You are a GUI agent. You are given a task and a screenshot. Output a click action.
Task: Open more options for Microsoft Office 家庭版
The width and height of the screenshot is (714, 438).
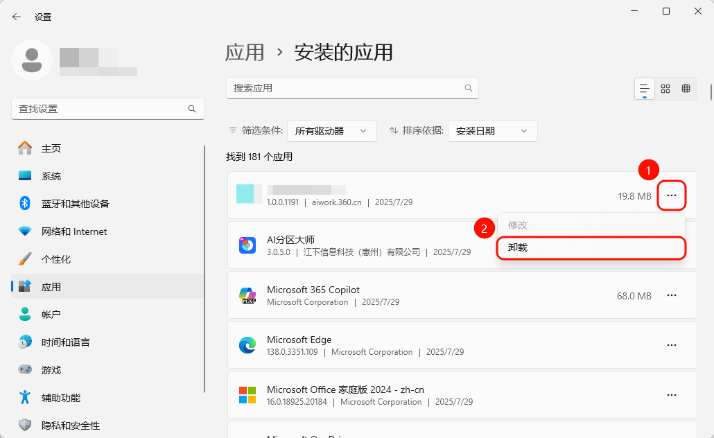pos(672,395)
